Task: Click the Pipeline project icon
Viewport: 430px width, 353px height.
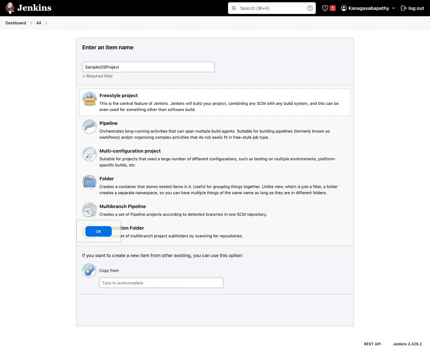Action: click(89, 126)
